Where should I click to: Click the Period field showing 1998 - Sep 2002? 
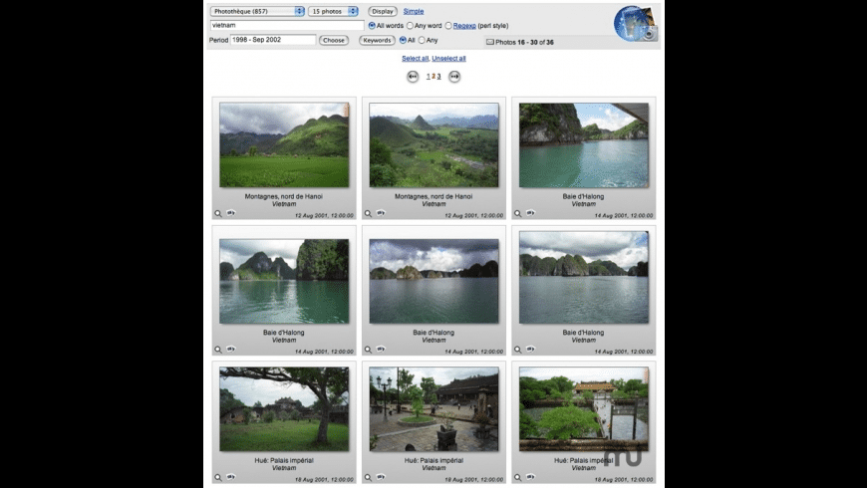click(273, 40)
